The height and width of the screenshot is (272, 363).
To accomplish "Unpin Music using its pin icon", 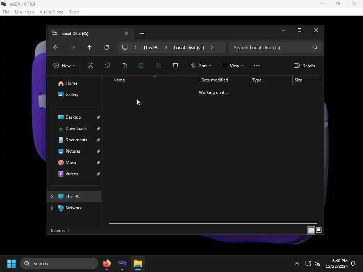I will [x=99, y=163].
